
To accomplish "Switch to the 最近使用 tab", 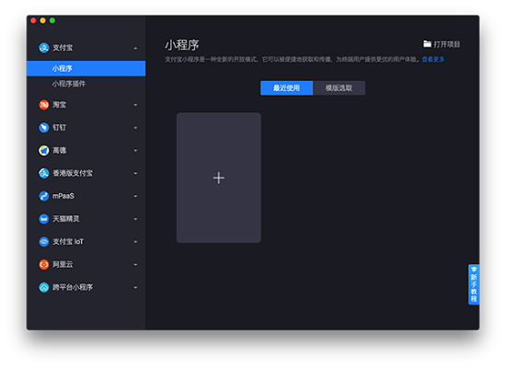I will coord(286,87).
